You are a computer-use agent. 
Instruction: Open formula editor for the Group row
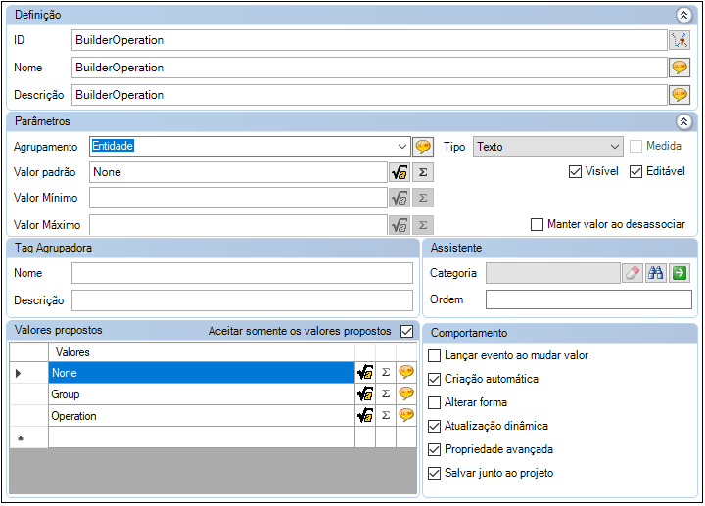(x=365, y=394)
